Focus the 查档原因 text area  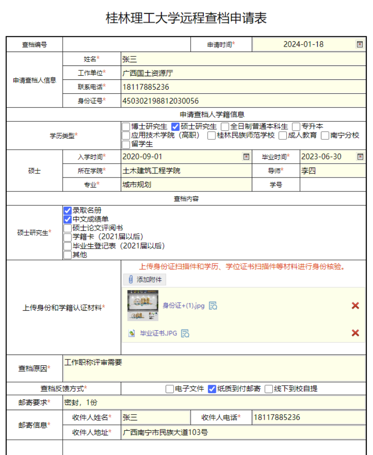[214, 368]
